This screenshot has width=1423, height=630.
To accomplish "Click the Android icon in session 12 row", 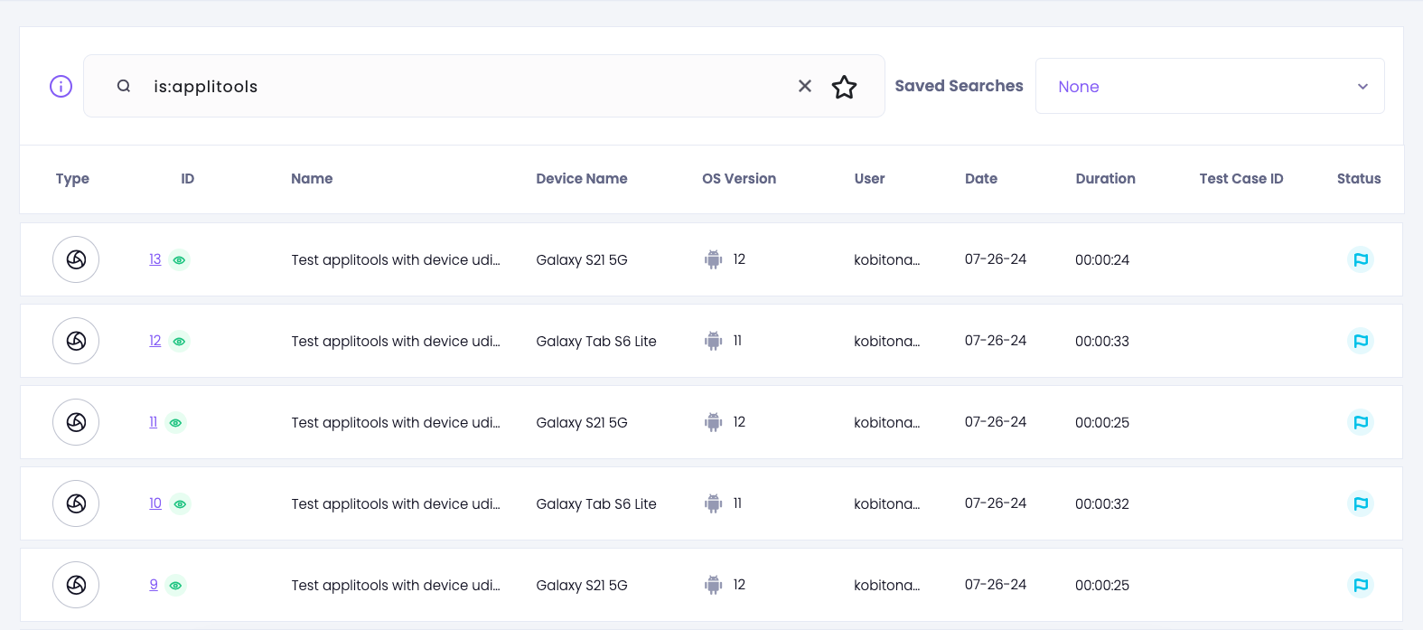I will tap(714, 341).
